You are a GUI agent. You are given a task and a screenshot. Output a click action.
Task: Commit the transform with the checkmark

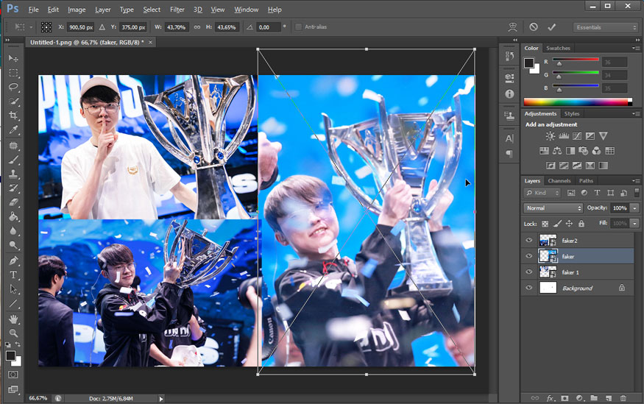551,27
